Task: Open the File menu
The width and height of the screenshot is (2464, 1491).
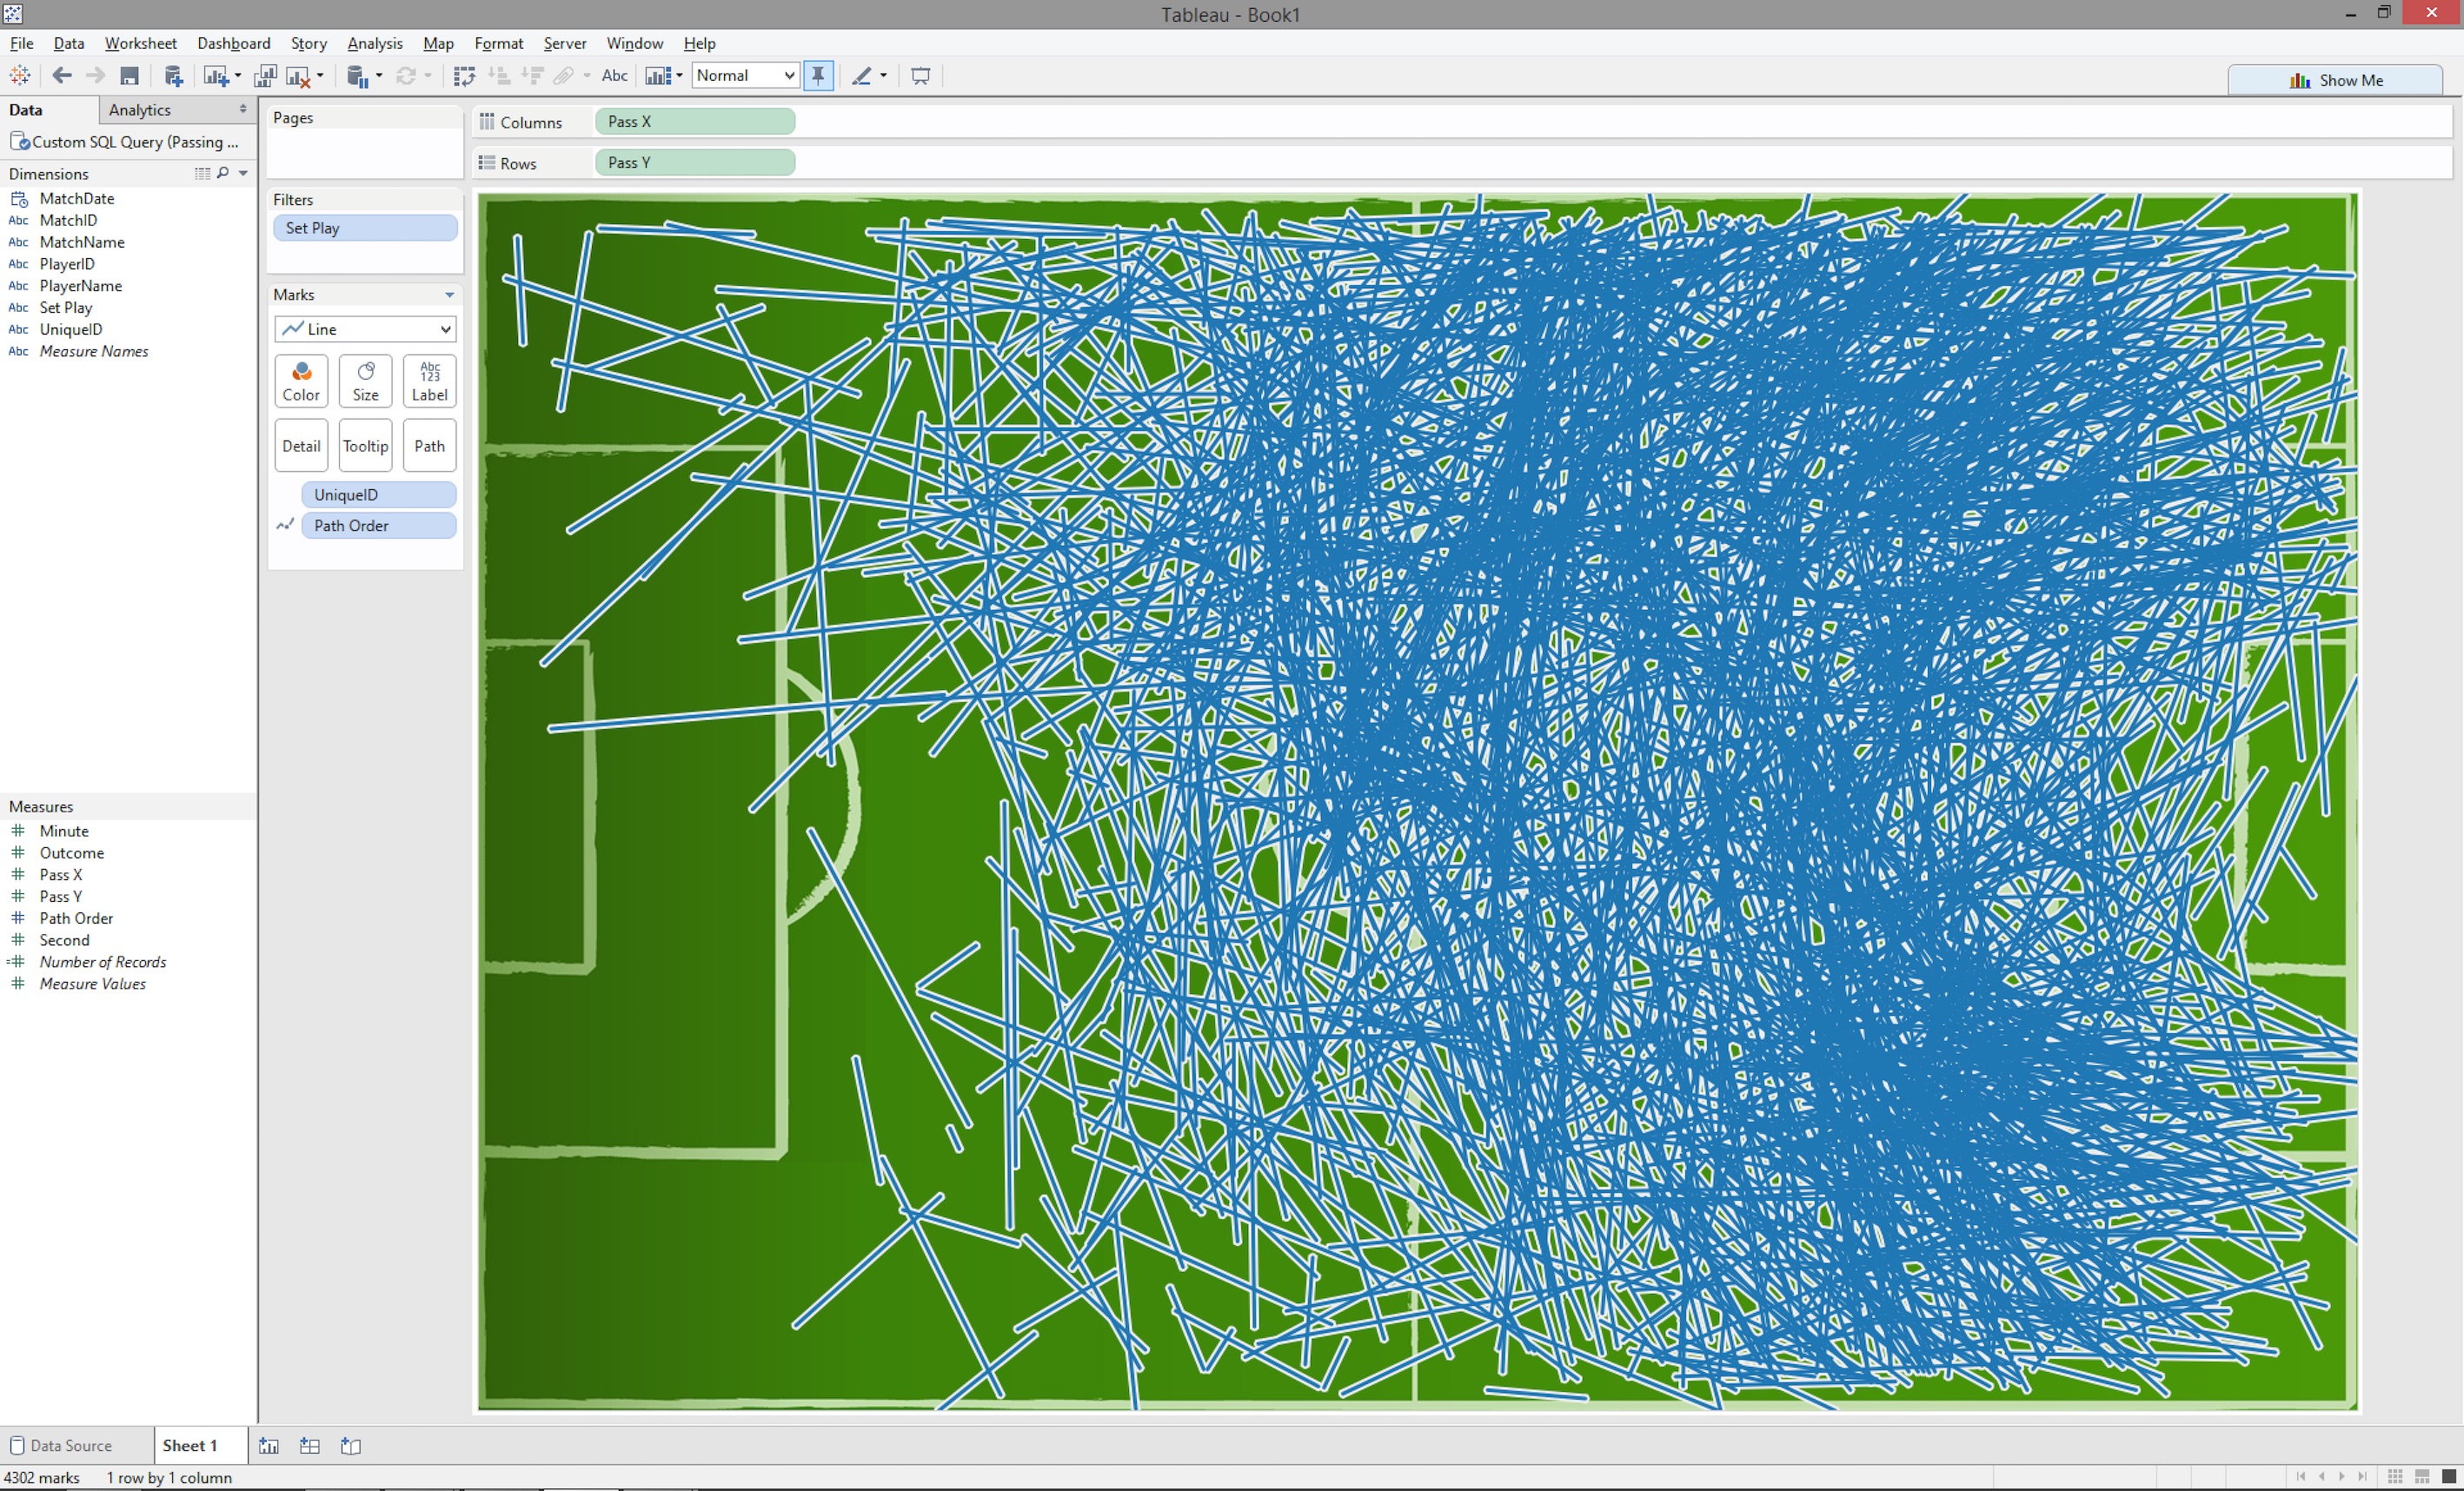Action: (x=21, y=43)
